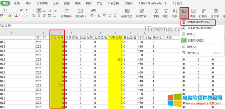Click the increase font size icon
Image resolution: width=225 pixels, height=109 pixels.
pyautogui.click(x=21, y=10)
